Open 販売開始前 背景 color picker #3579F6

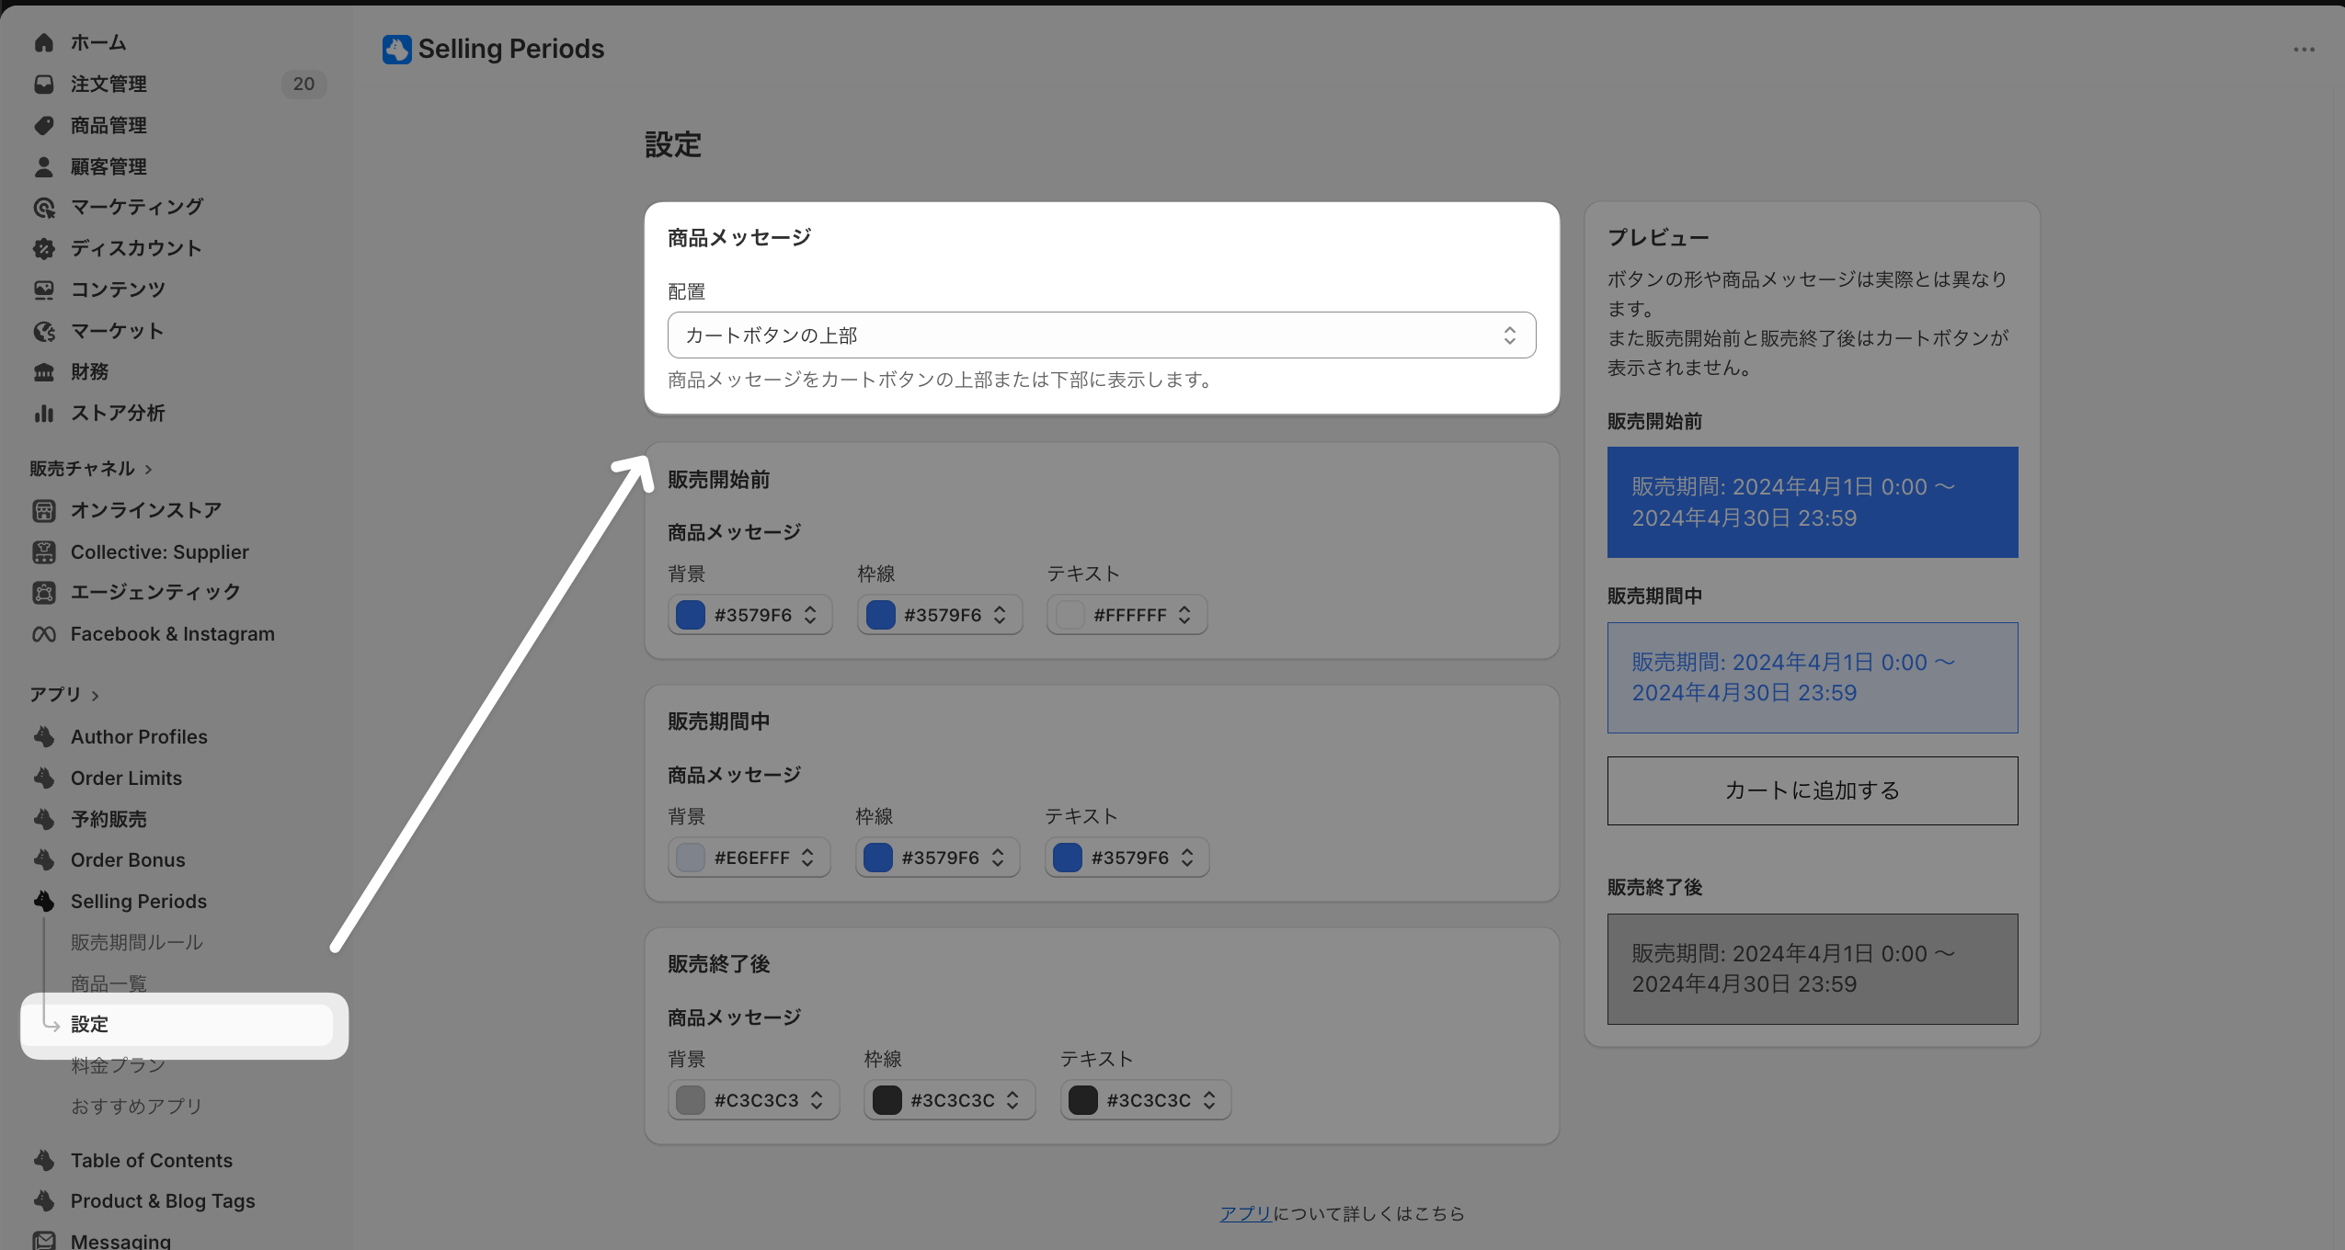point(749,615)
